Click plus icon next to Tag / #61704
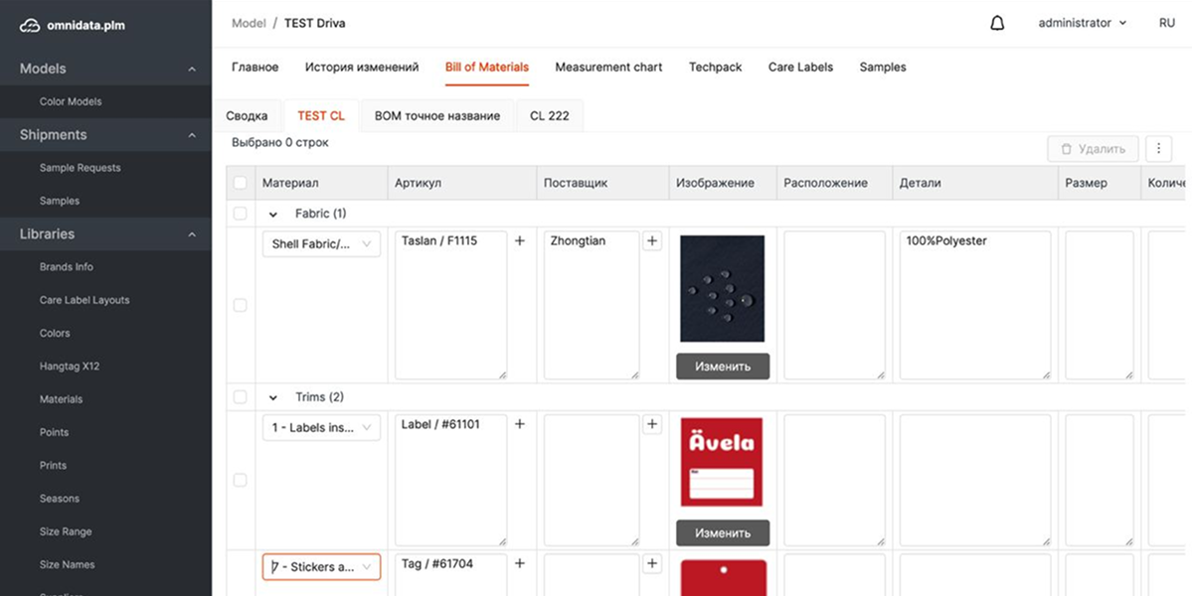 pyautogui.click(x=519, y=563)
